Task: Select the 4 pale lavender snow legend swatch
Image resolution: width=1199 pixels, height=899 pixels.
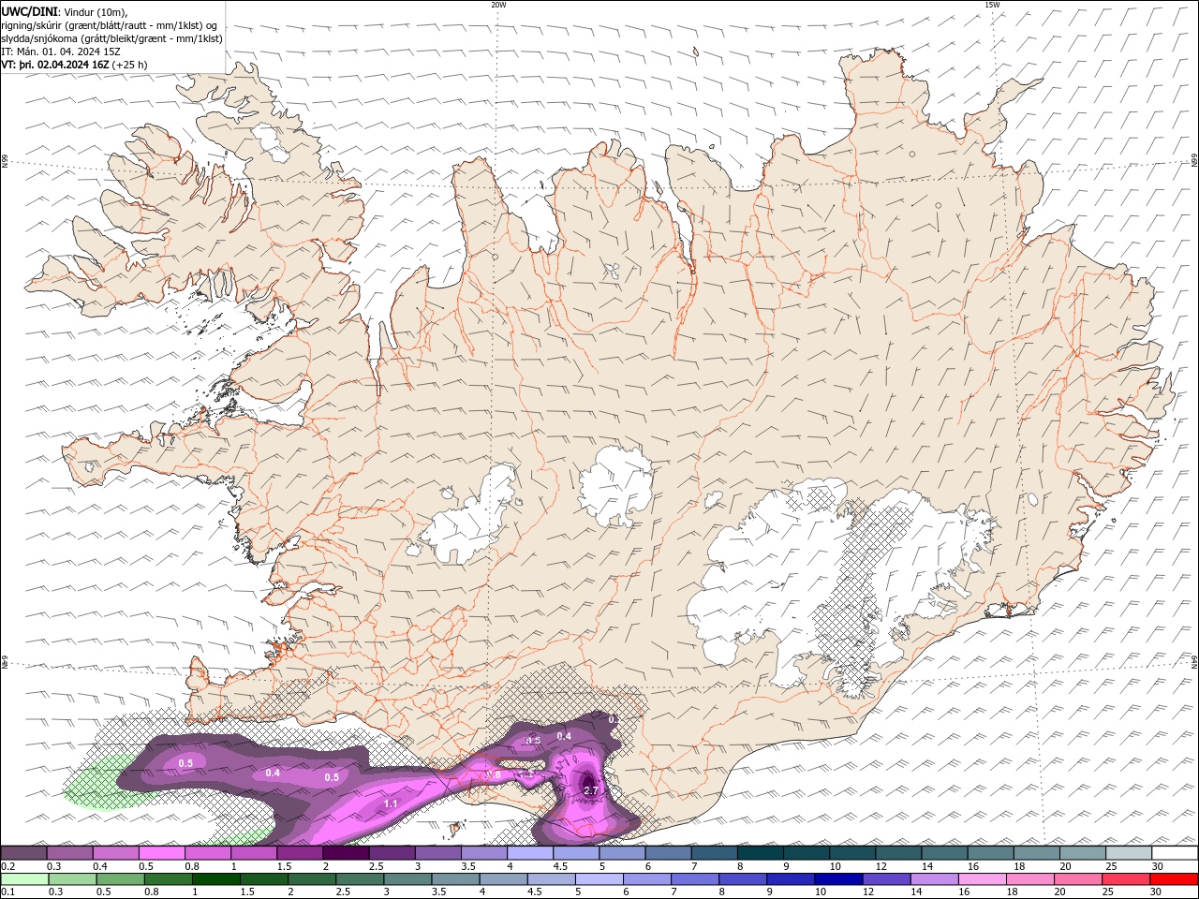Action: click(x=530, y=853)
